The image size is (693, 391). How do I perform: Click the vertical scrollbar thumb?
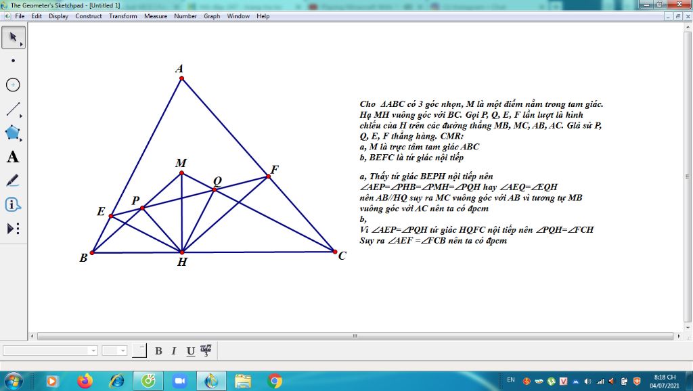688,177
